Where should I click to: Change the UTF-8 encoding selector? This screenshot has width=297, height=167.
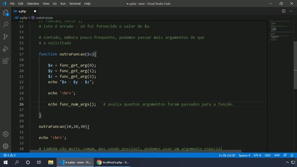257,155
